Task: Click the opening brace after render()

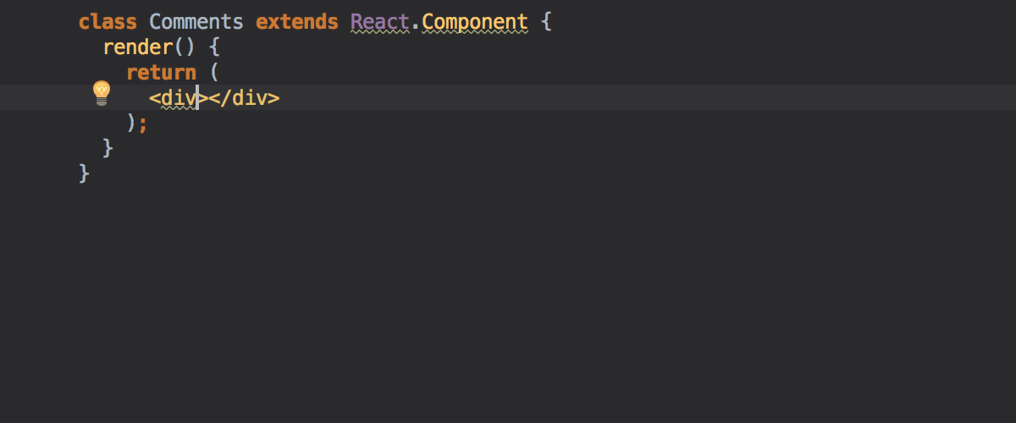Action: (214, 47)
